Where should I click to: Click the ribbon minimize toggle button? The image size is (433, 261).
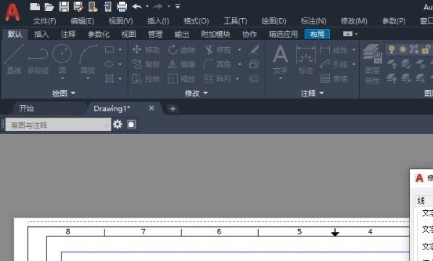[347, 34]
